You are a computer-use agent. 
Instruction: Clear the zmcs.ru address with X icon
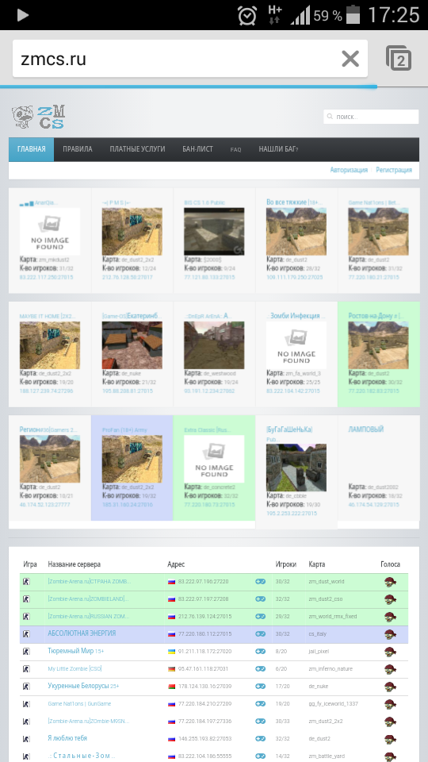click(x=350, y=59)
